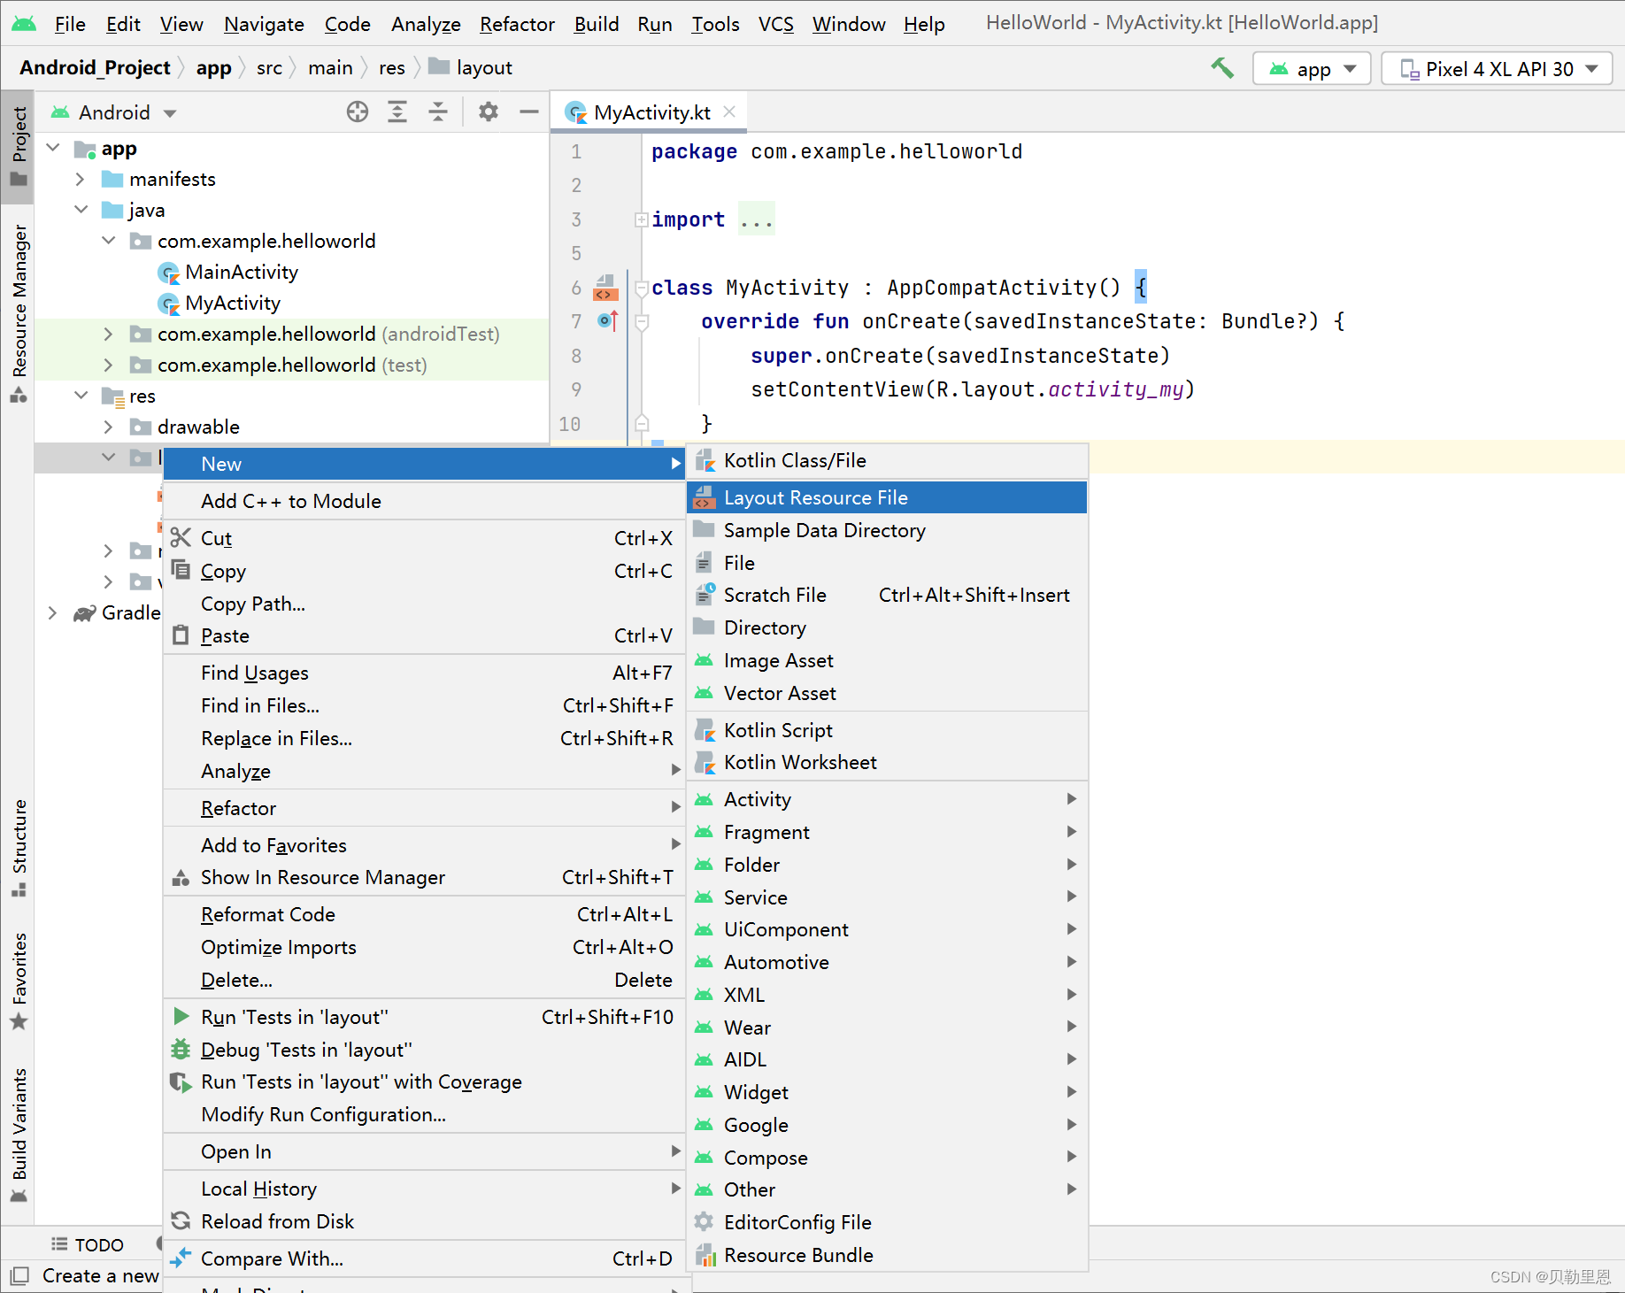This screenshot has height=1293, width=1625.
Task: Open the Favorites side panel
Action: coord(19,981)
